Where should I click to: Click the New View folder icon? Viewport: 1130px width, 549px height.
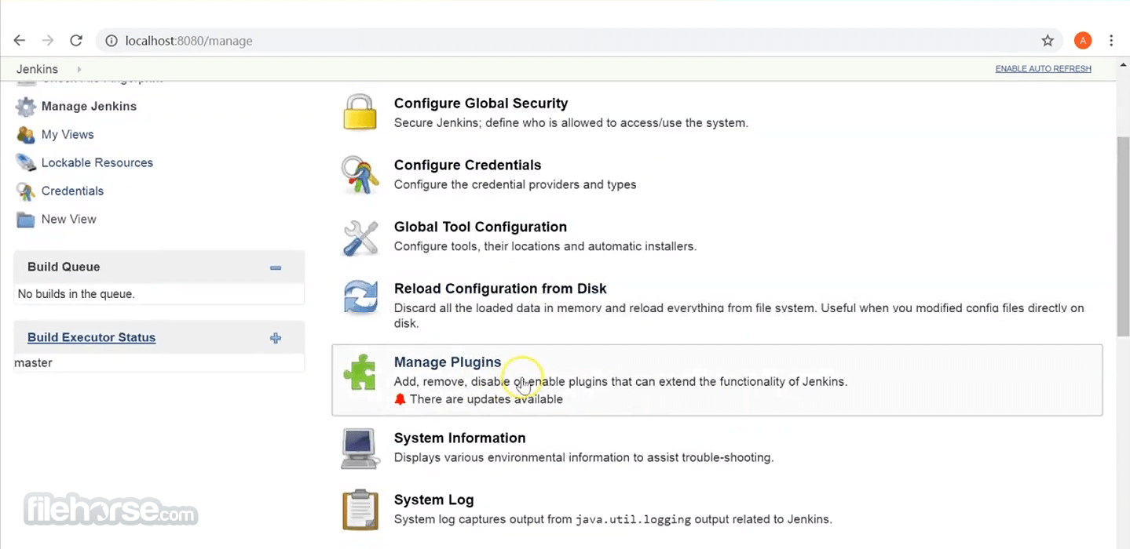[x=26, y=220]
